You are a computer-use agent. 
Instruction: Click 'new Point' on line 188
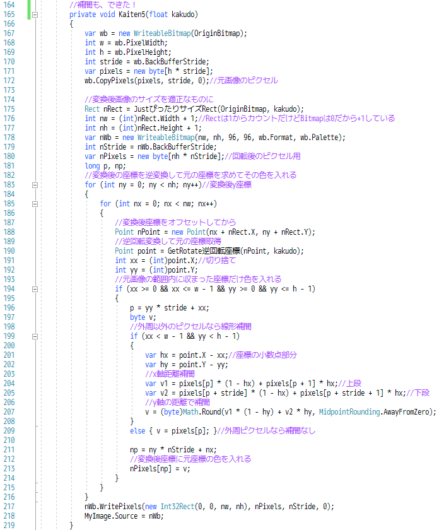(189, 232)
